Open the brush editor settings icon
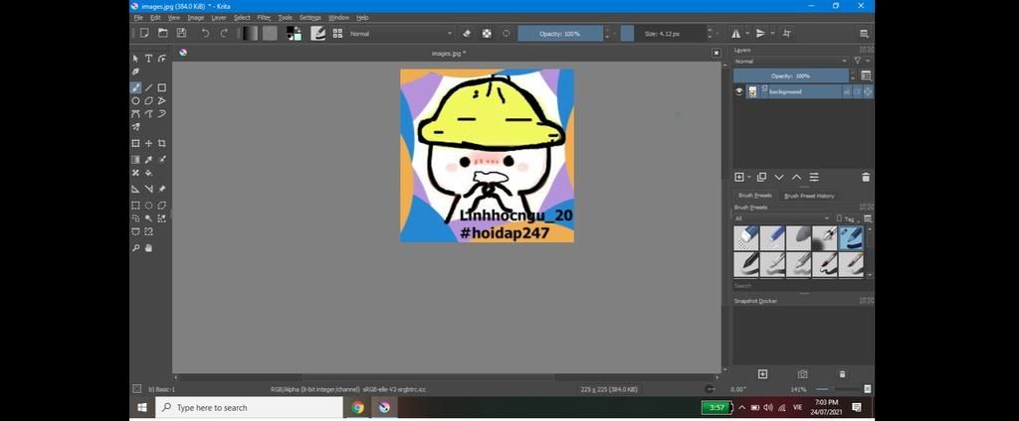This screenshot has height=421, width=1019. pyautogui.click(x=317, y=33)
